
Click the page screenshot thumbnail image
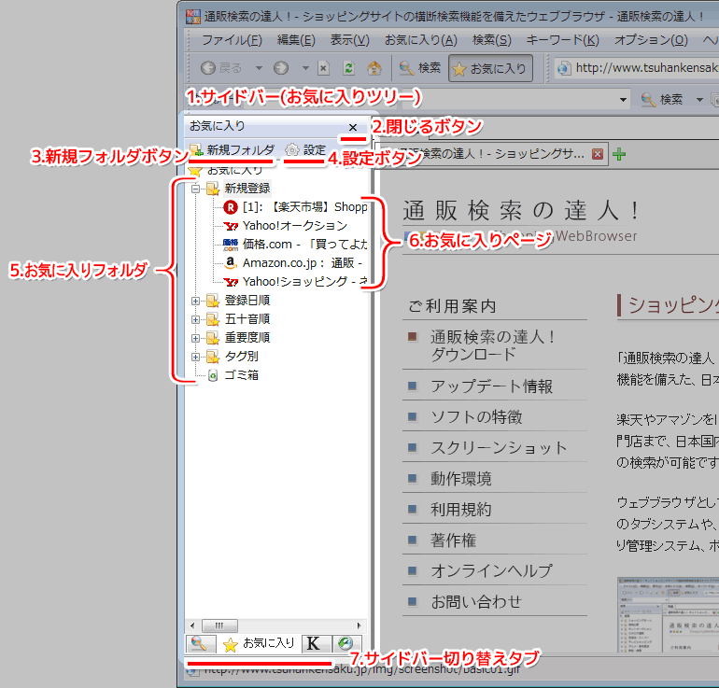click(x=668, y=614)
